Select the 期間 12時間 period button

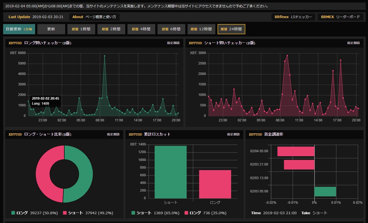[x=201, y=29]
